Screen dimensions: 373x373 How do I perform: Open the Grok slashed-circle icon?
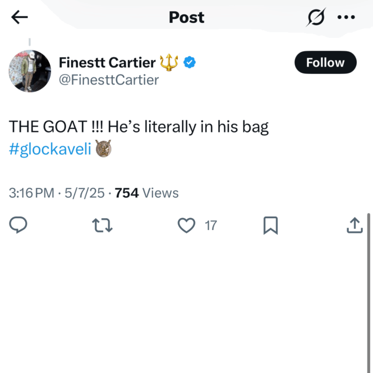316,17
